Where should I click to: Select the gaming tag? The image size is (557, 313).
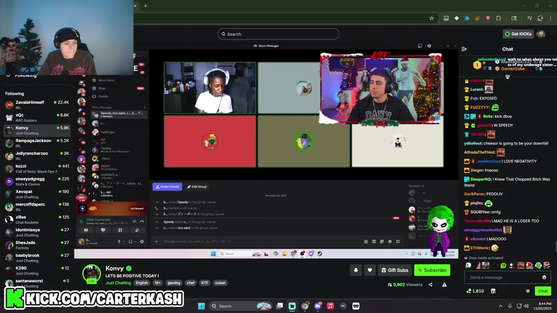(174, 283)
